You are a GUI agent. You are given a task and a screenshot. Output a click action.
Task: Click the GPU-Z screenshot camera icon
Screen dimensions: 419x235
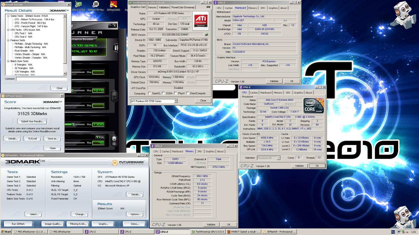click(x=208, y=7)
